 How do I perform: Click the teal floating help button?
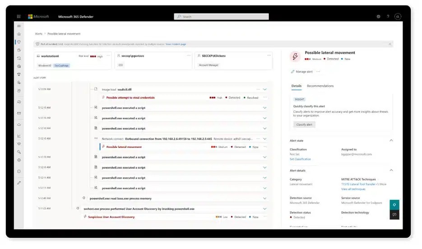point(394,205)
